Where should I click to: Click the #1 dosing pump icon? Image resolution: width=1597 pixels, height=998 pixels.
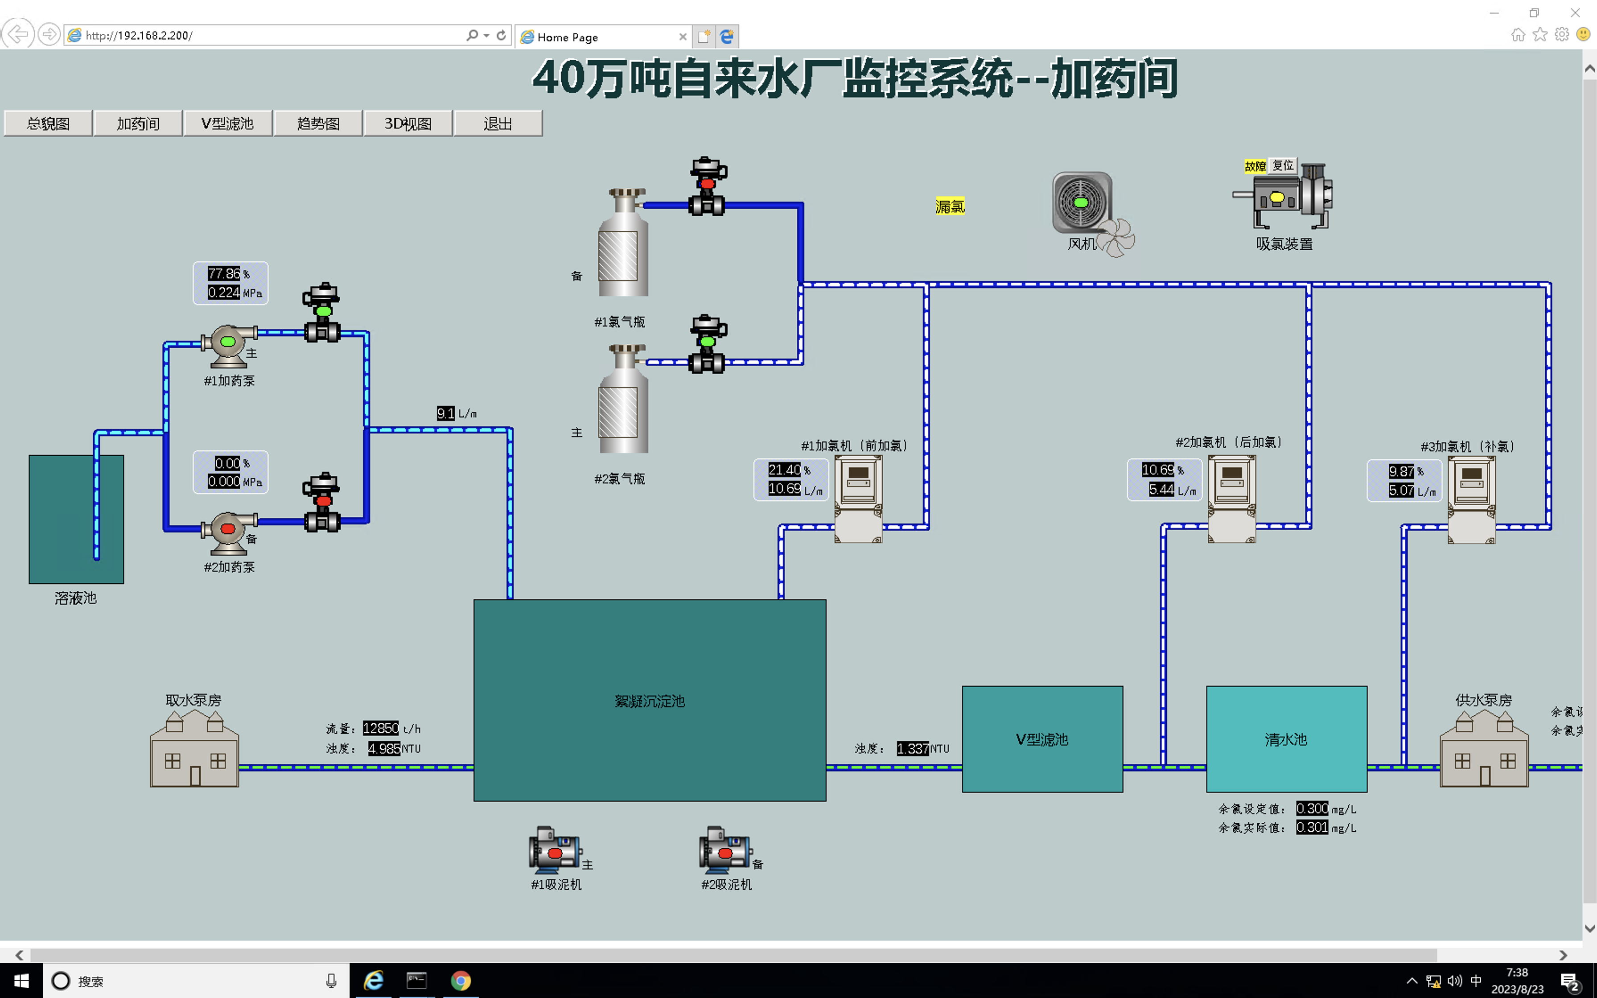point(228,343)
